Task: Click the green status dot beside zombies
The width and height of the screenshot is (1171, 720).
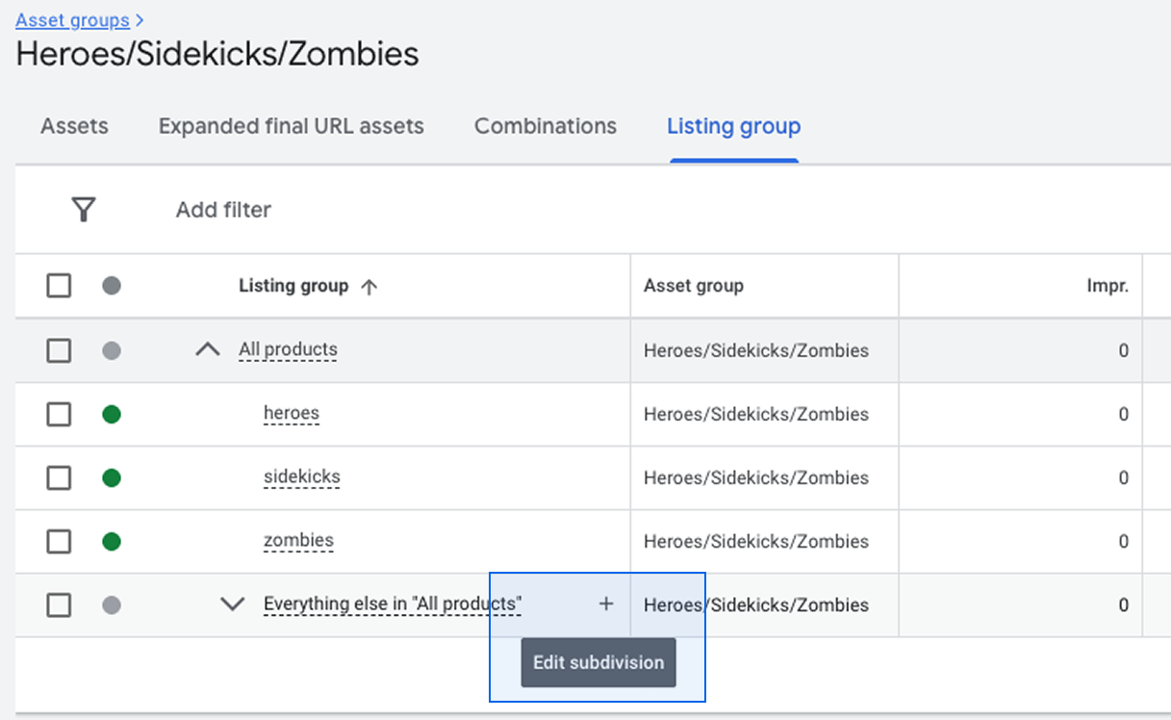Action: click(112, 541)
